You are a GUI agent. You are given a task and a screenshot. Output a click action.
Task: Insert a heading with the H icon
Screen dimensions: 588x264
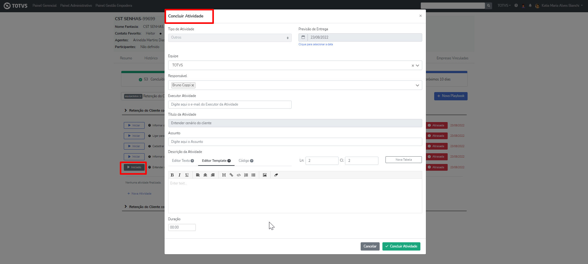click(224, 175)
